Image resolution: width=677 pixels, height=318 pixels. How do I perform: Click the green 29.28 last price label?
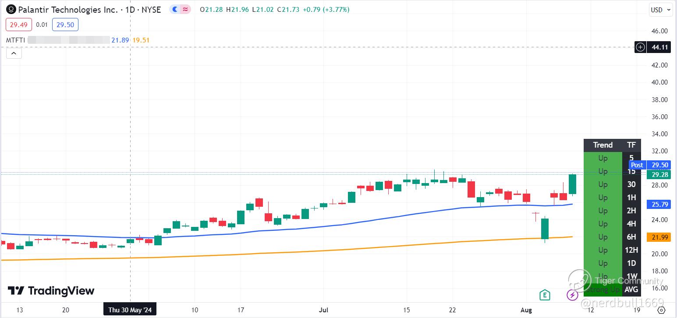tap(659, 175)
